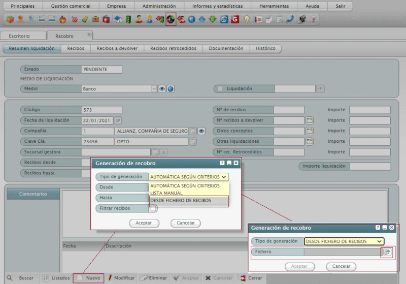Click the clear X icon beside Sucursal gestora
The image size is (406, 284).
(163, 152)
